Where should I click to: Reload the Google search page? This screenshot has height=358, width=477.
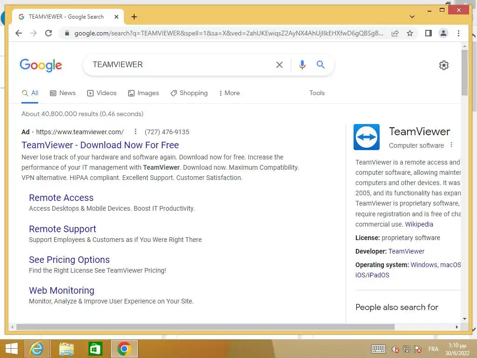coord(48,33)
